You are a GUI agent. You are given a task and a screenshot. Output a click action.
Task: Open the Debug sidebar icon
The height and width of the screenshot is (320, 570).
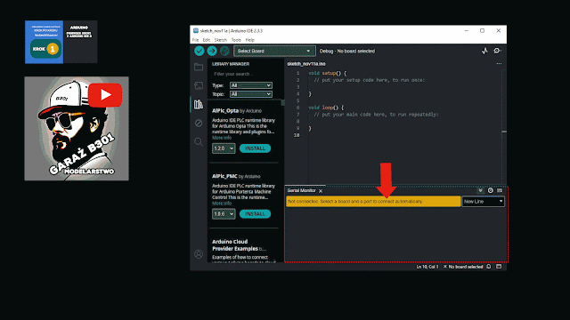pyautogui.click(x=199, y=123)
